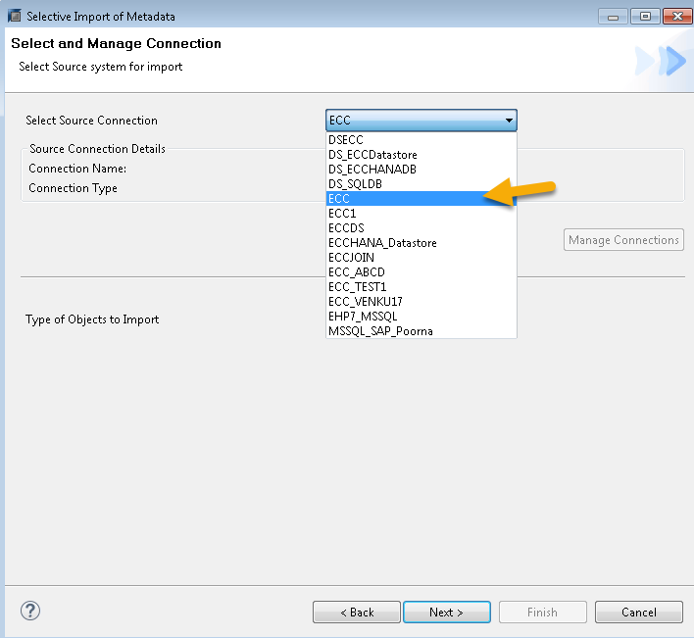Click the Select Source system for import text

tap(100, 67)
